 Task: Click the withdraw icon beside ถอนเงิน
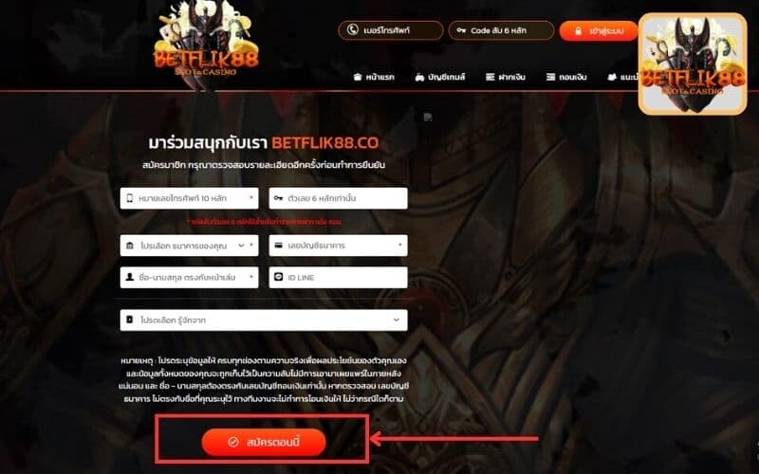(x=550, y=77)
